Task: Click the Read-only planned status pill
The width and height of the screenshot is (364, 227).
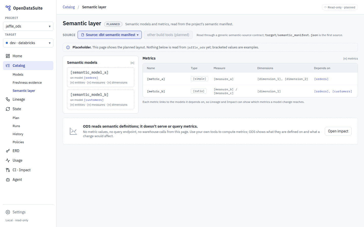Action: [x=340, y=7]
